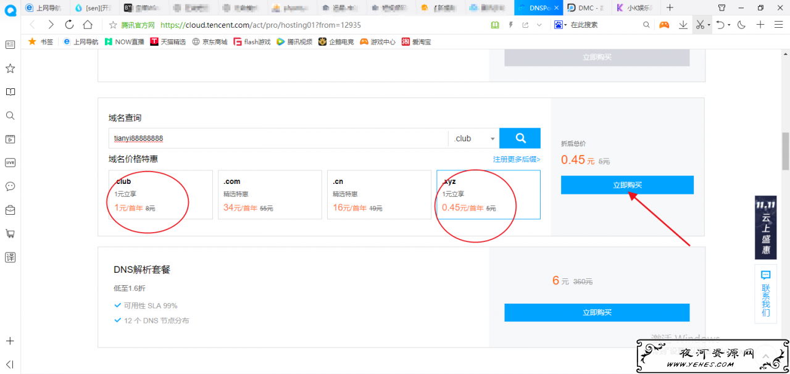
Task: Expand the address bar history chevron
Action: pos(539,25)
